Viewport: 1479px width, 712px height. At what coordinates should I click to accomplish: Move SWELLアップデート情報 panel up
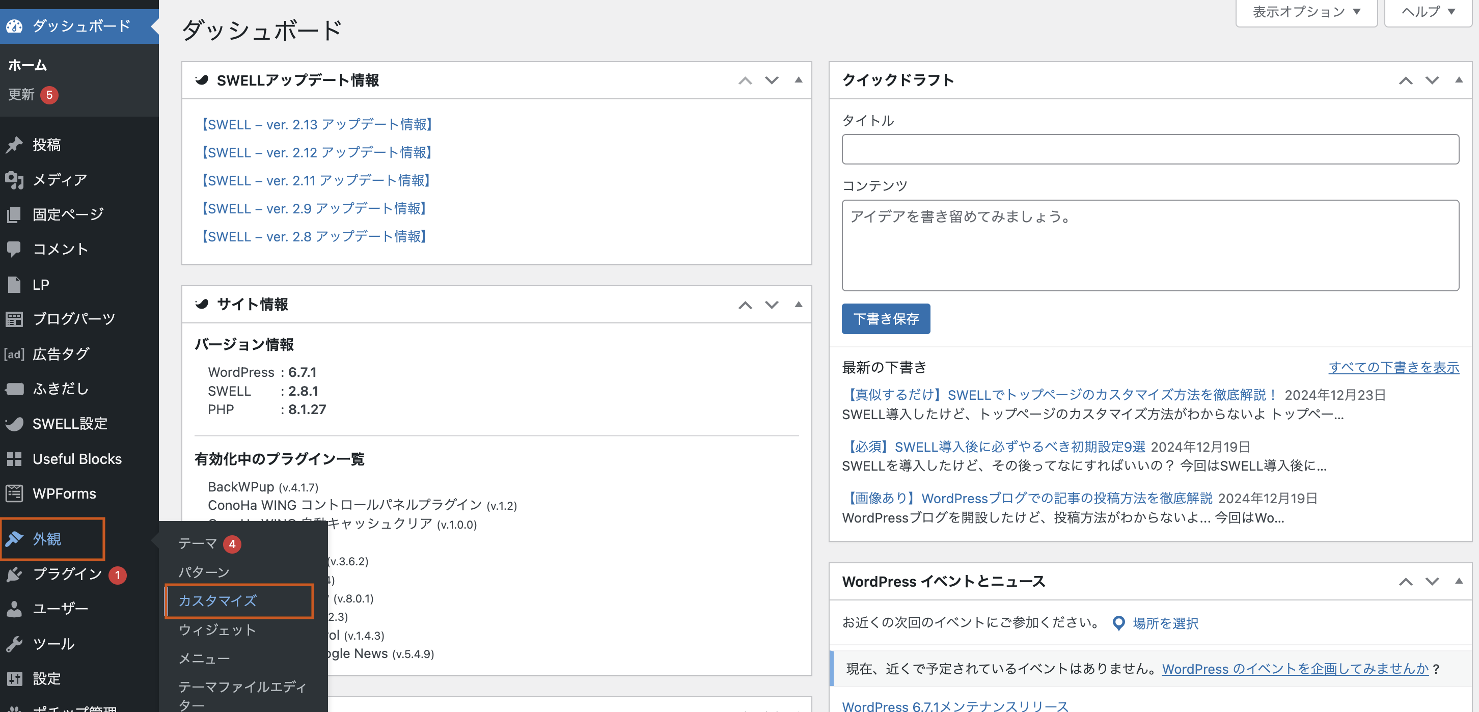[x=745, y=80]
